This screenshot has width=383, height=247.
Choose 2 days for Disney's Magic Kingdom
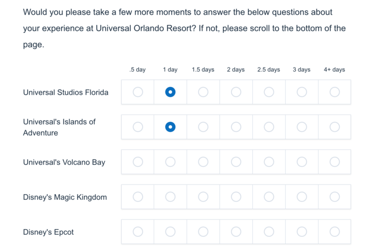(236, 197)
